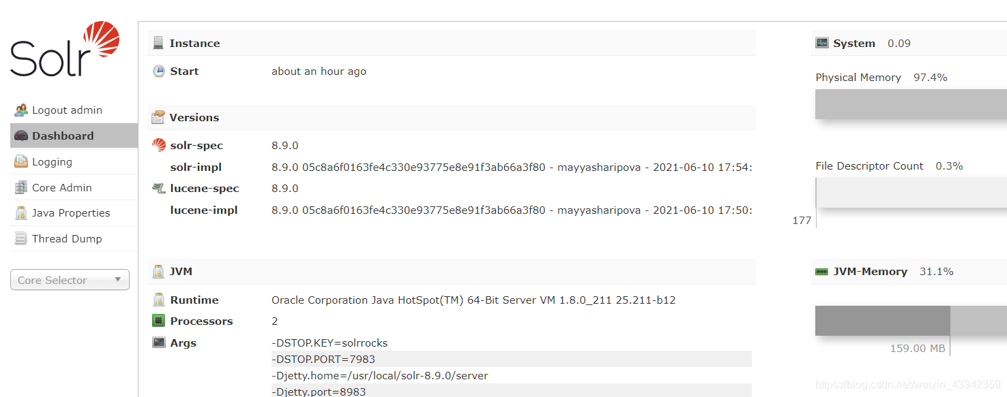
Task: Click the Solr logo
Action: (65, 49)
